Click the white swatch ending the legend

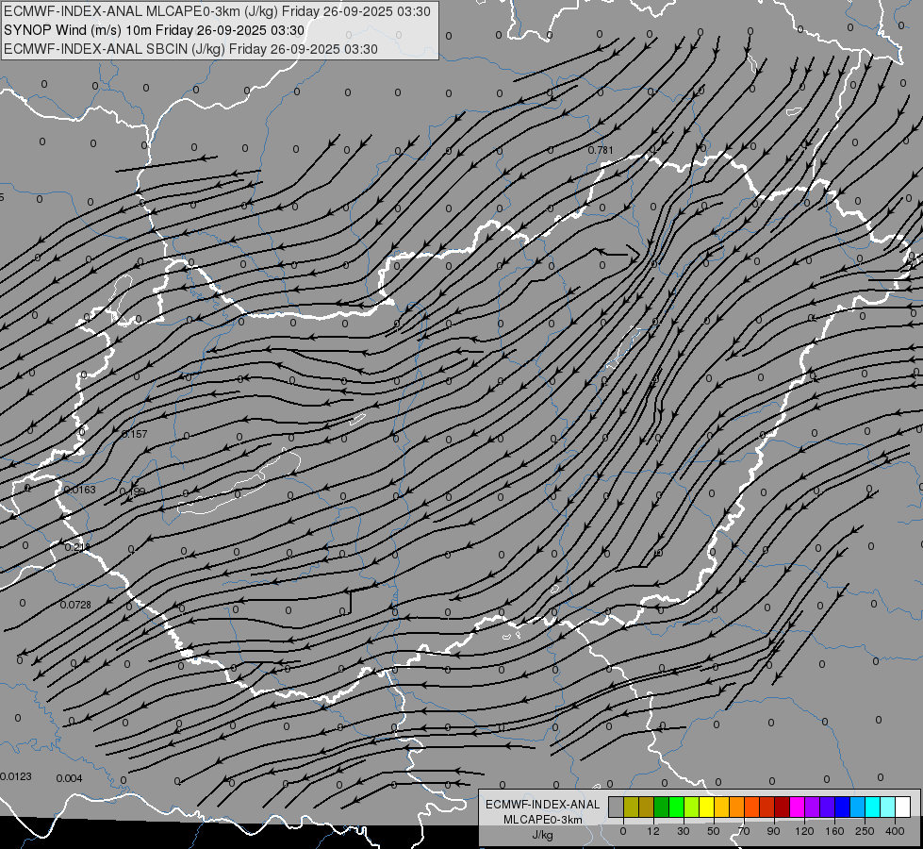[x=903, y=807]
